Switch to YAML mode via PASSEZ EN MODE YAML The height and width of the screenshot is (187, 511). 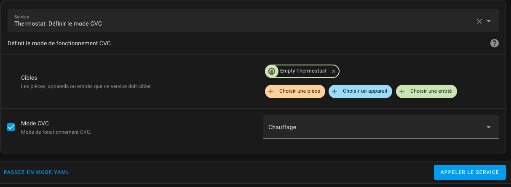tap(36, 172)
